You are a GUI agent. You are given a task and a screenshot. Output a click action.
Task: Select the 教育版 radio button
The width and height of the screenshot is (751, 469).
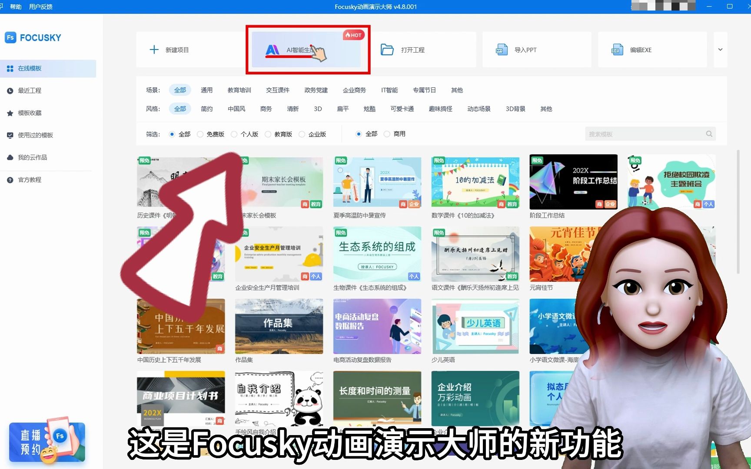pyautogui.click(x=268, y=134)
